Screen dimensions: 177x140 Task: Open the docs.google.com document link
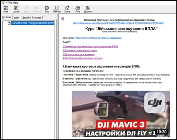pyautogui.click(x=118, y=23)
